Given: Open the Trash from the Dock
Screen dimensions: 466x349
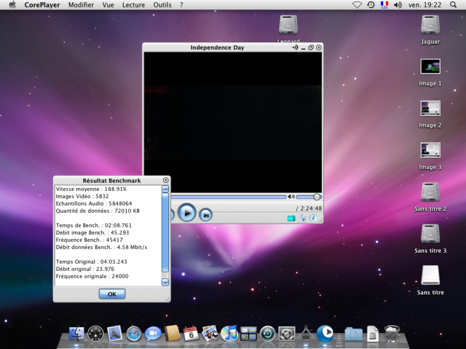Looking at the screenshot, I should tap(391, 334).
